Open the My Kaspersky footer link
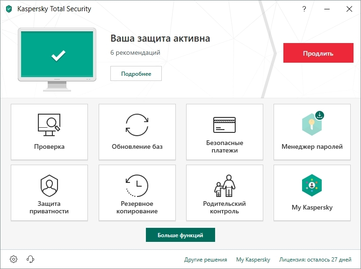361x269 pixels. pos(253,260)
